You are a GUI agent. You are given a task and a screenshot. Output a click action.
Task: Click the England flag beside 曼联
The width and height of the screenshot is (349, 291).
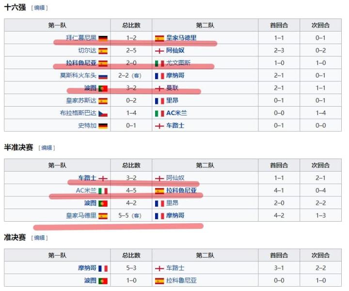pos(159,88)
